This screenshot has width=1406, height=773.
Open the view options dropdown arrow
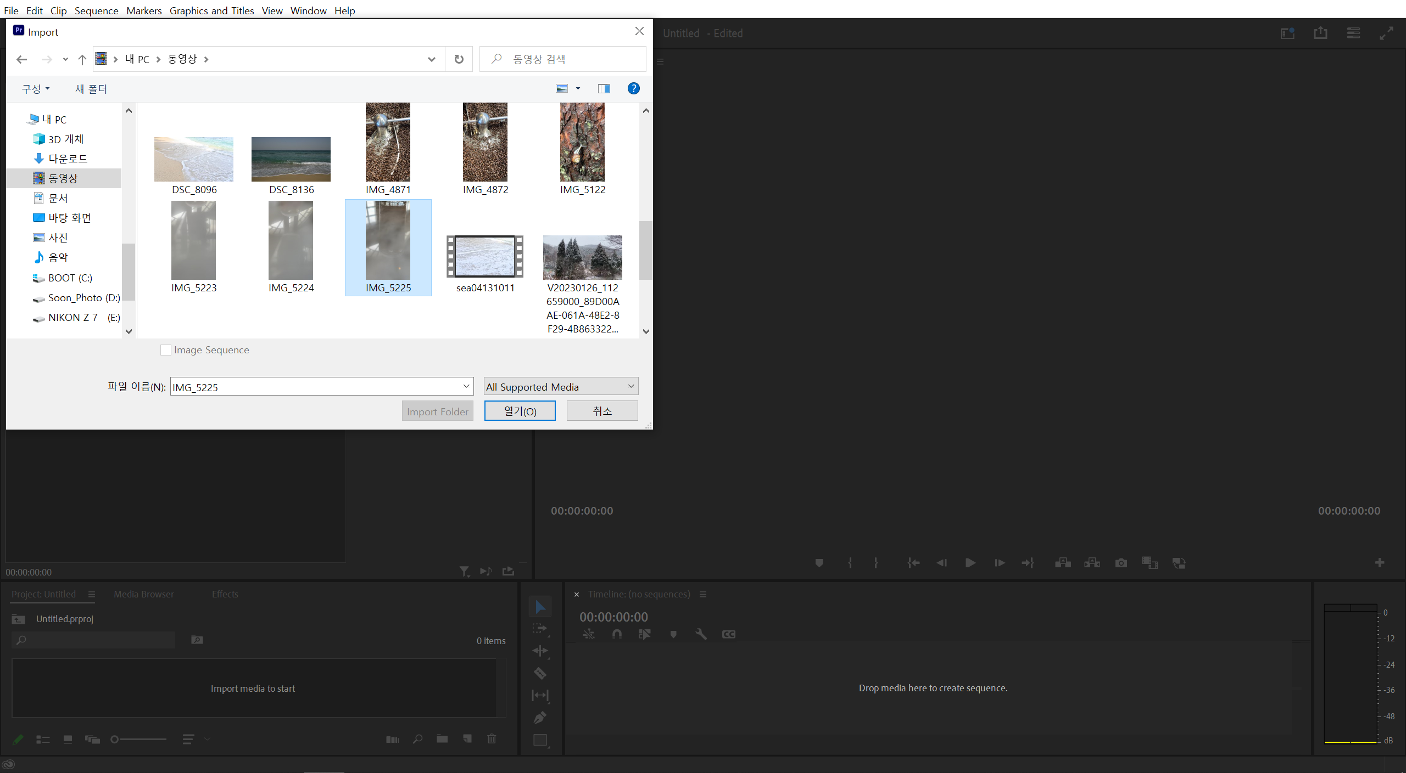[578, 89]
